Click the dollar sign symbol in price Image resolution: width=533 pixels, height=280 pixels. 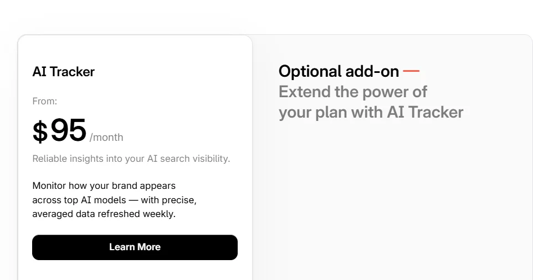click(x=40, y=133)
